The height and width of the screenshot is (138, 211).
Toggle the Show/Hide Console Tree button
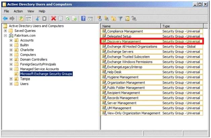[x=29, y=19]
